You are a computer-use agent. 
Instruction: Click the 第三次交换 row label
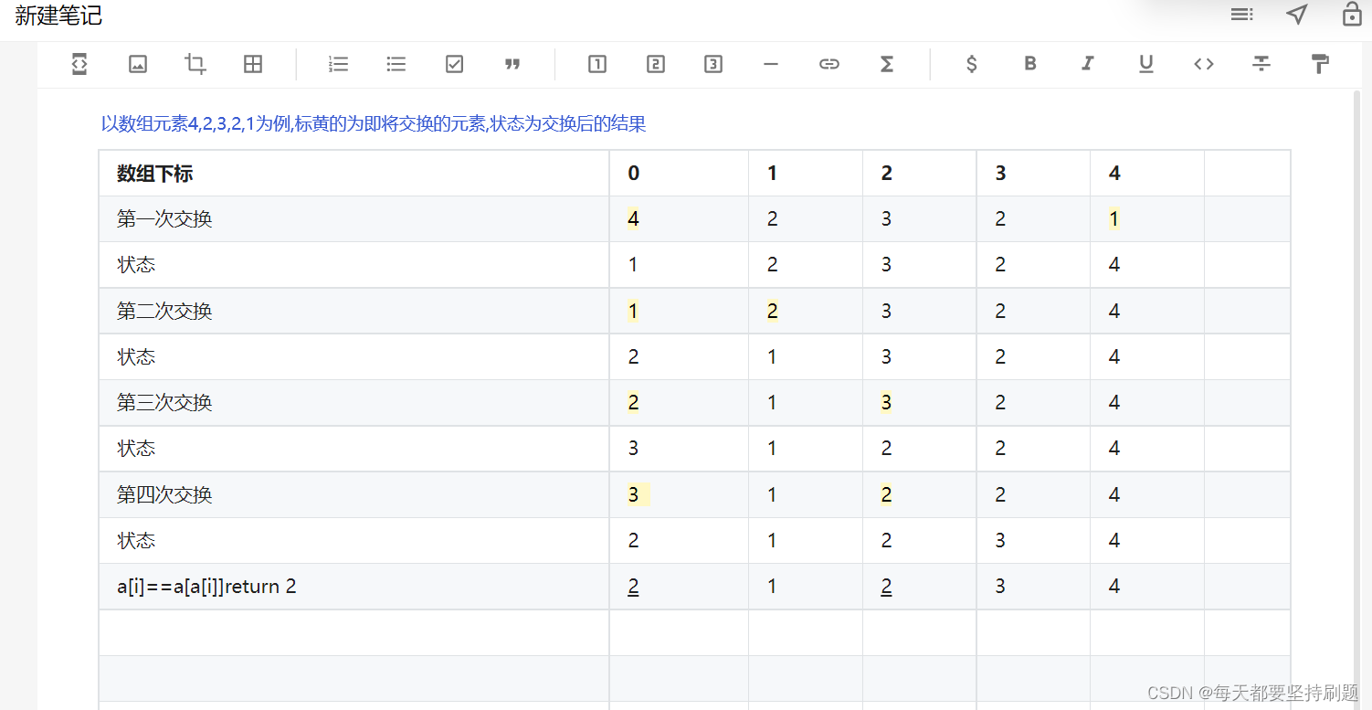(x=164, y=403)
